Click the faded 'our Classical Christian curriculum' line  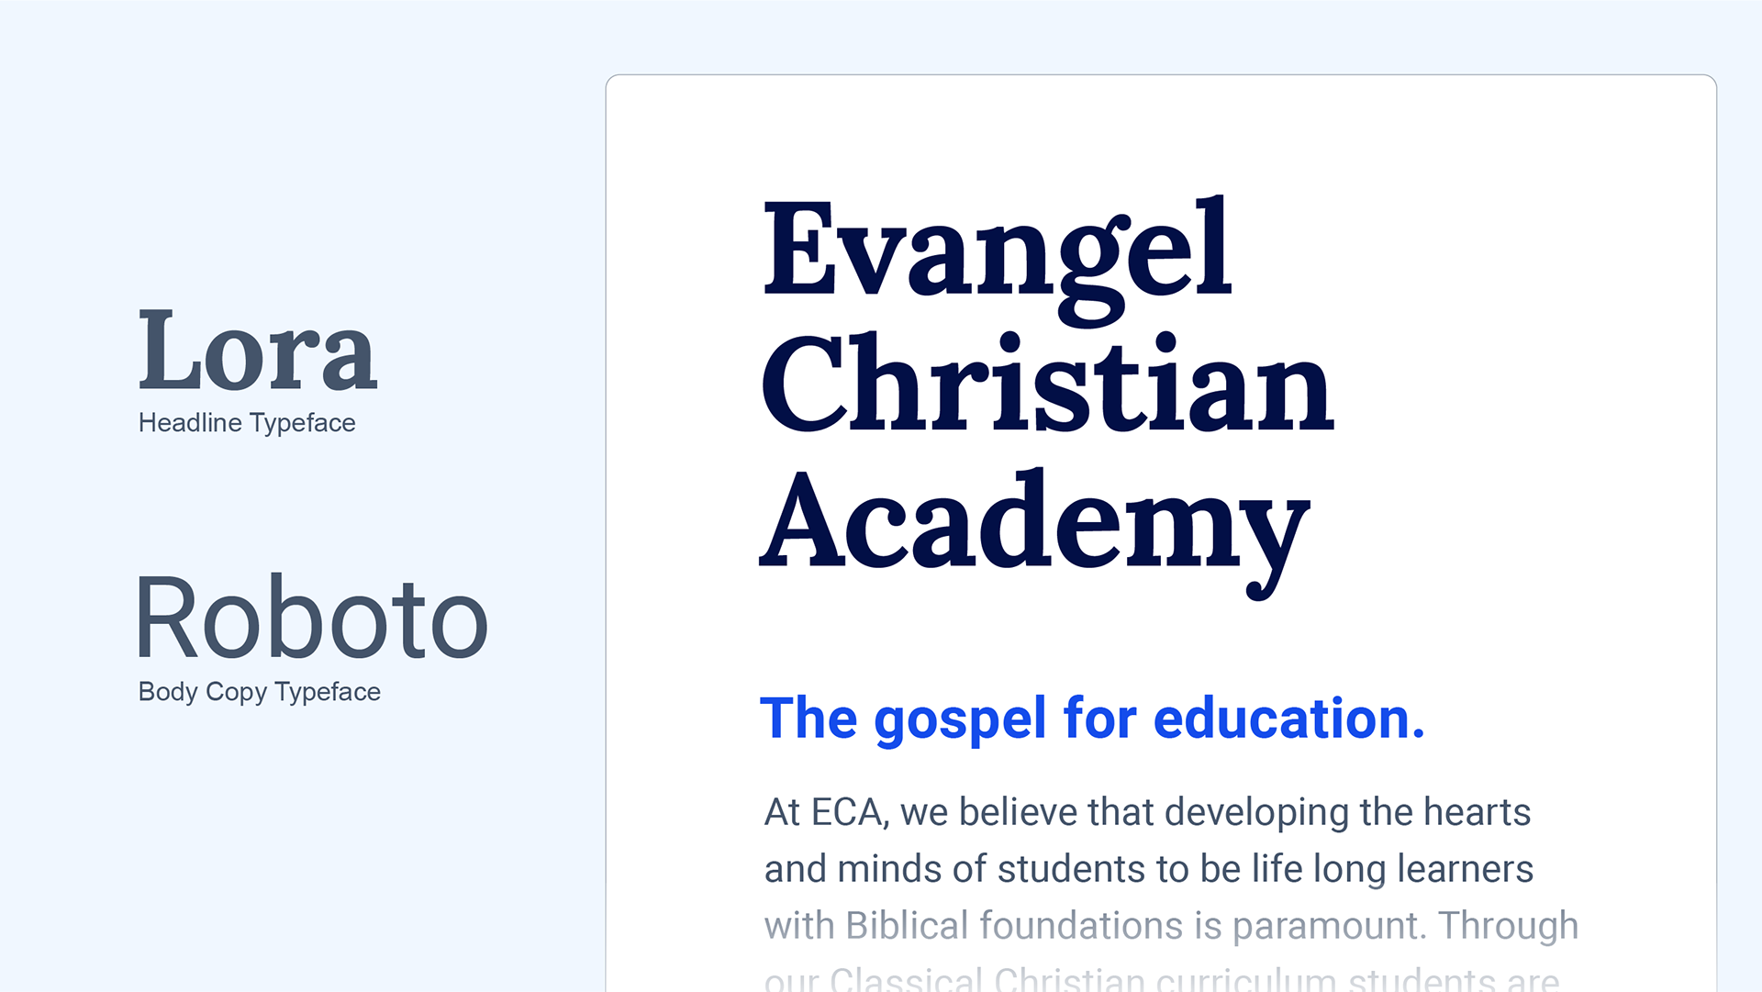point(1162,978)
